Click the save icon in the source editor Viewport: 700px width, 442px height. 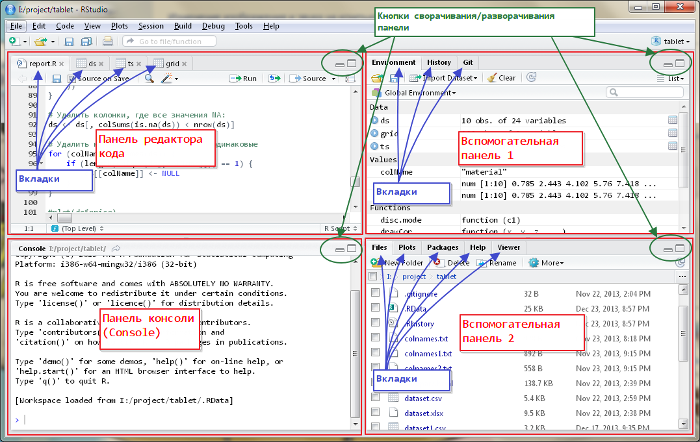pos(57,78)
